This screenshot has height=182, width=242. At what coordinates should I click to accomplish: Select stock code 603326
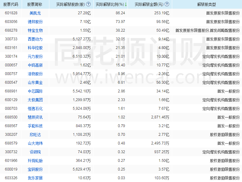11,178
